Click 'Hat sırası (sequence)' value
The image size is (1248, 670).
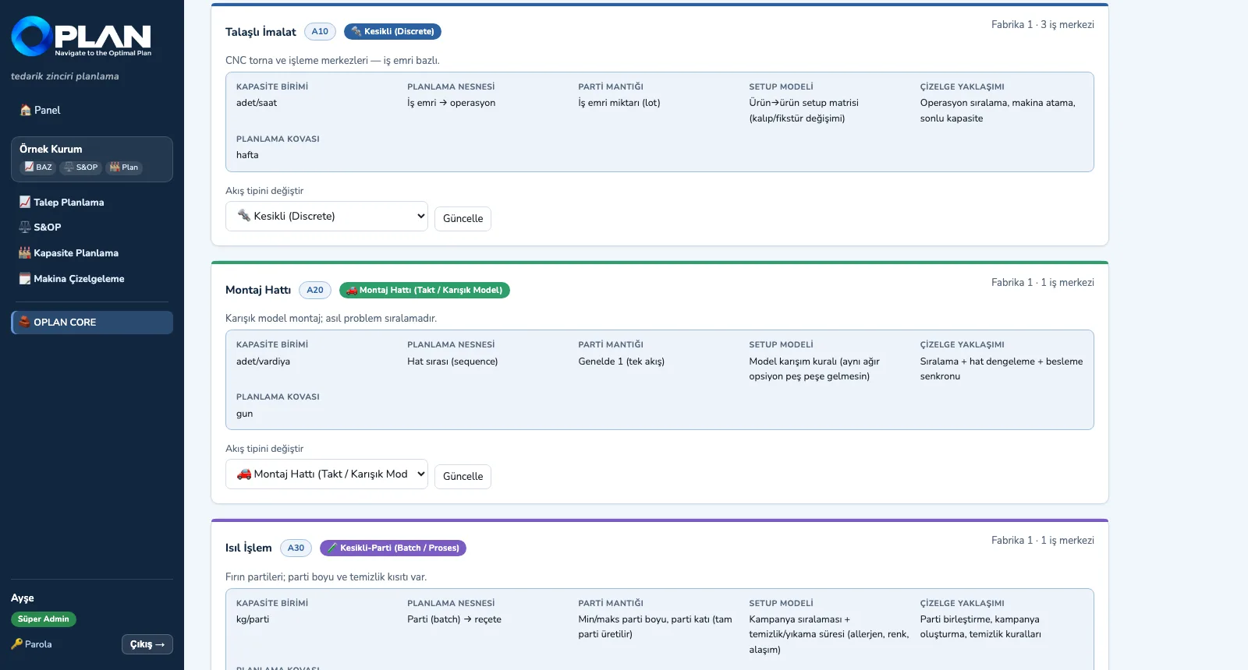[x=452, y=361]
